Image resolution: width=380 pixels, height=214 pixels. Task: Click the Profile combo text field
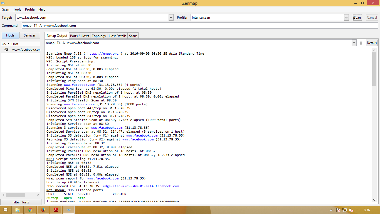coord(267,18)
